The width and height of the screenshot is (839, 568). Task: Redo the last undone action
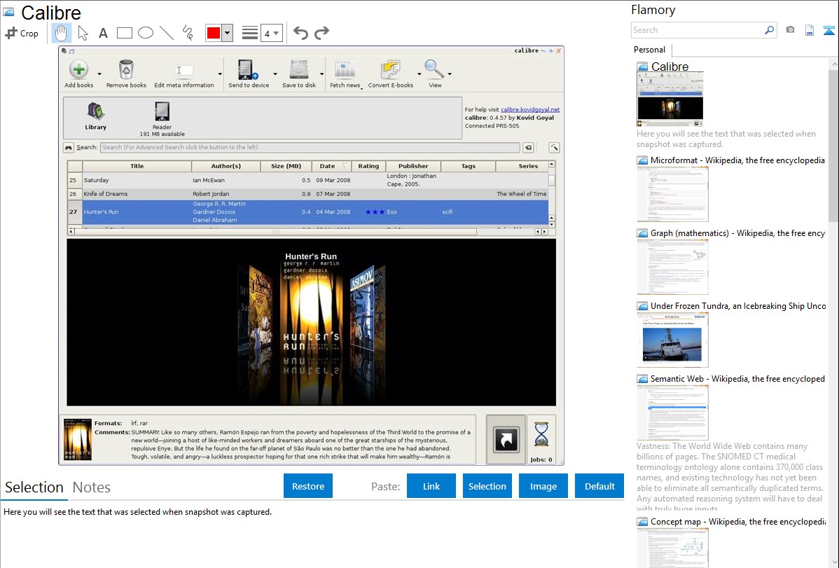tap(321, 33)
